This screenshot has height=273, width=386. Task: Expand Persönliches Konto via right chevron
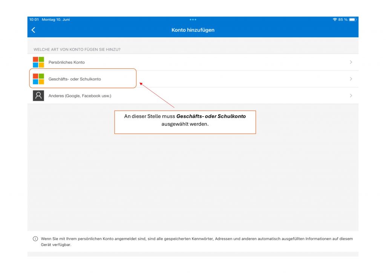pos(351,62)
